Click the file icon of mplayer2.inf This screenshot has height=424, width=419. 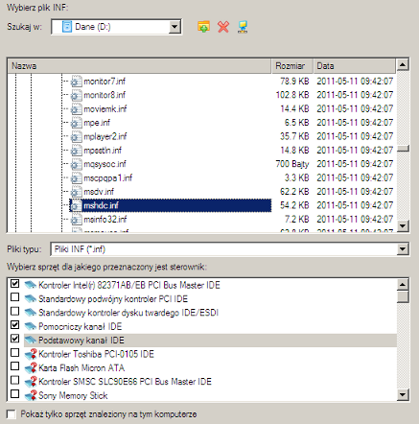(76, 136)
